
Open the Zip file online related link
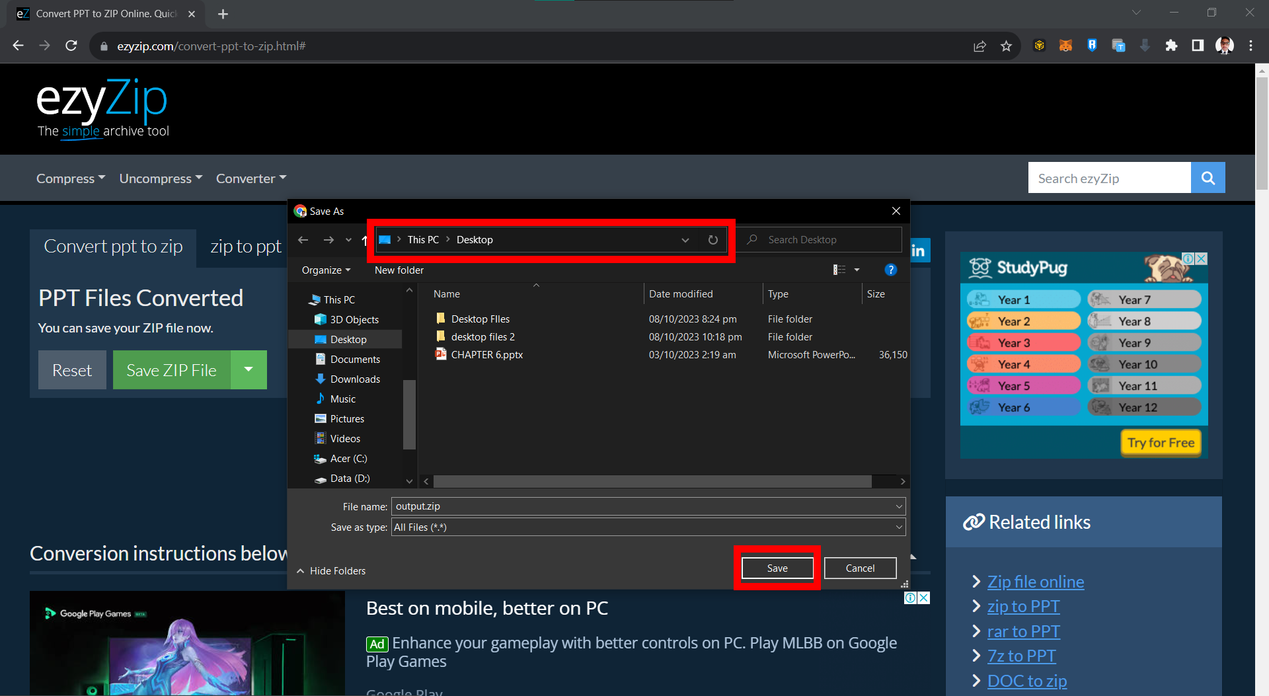1035,582
